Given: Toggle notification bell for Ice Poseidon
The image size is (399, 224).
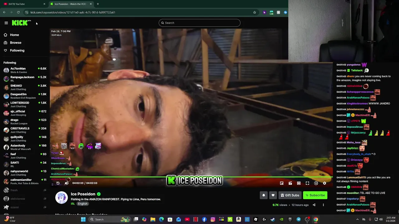Looking at the screenshot, I should point(264,195).
